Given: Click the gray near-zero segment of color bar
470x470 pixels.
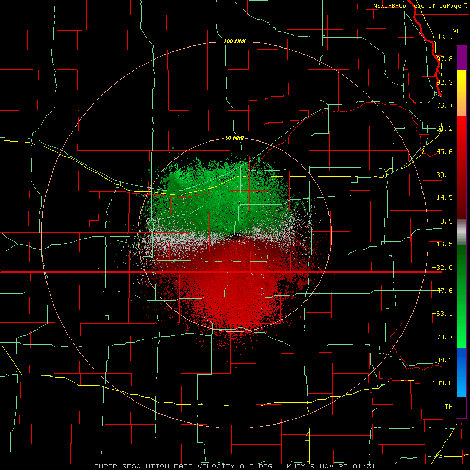Looking at the screenshot, I should [461, 232].
